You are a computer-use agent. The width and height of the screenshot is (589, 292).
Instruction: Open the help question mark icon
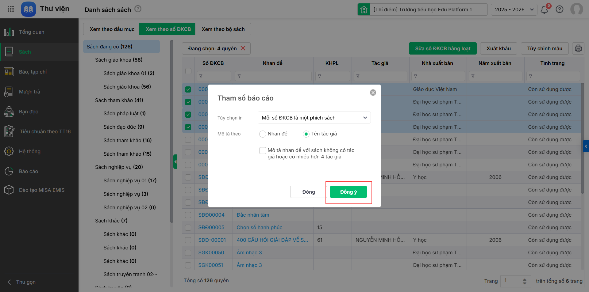pyautogui.click(x=560, y=9)
